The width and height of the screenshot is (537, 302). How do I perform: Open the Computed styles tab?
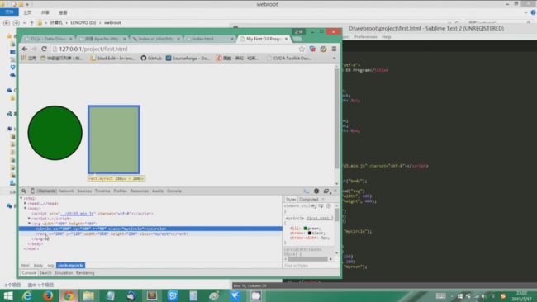coord(309,199)
